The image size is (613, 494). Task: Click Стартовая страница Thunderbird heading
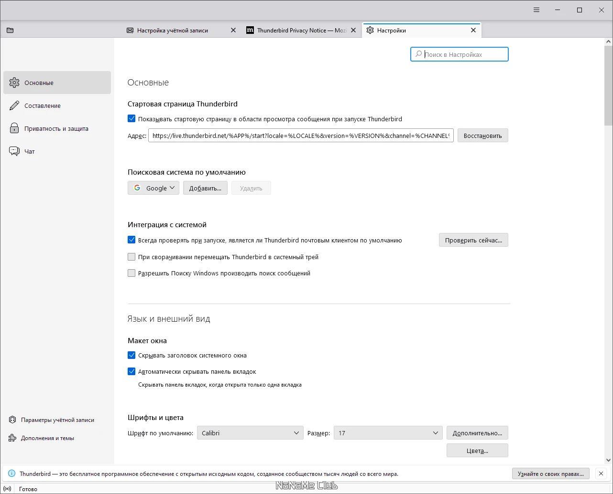coord(183,104)
